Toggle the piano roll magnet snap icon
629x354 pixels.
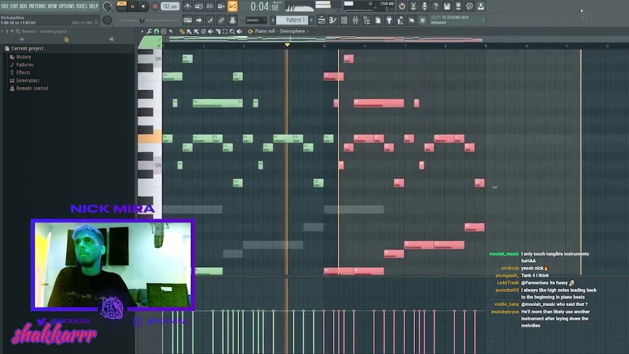tap(156, 31)
